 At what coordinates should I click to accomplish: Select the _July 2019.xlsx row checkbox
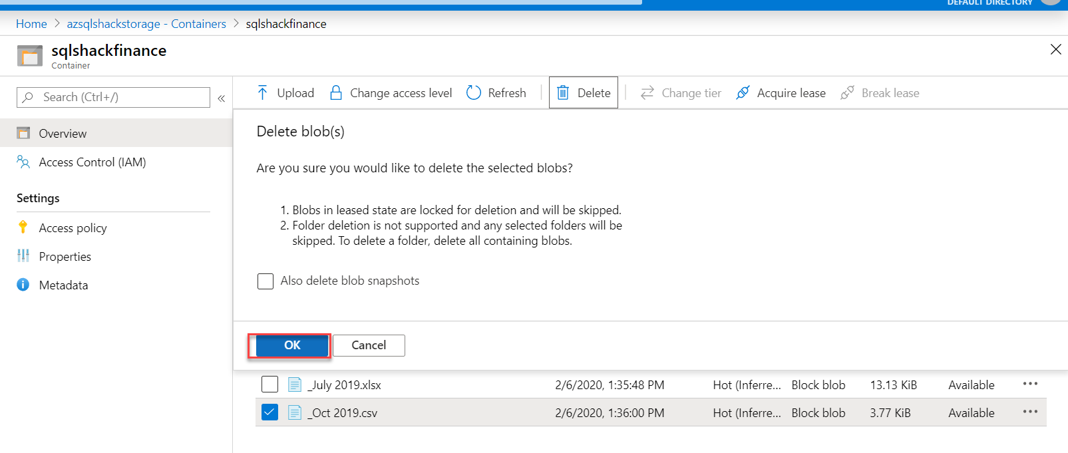[x=269, y=384]
